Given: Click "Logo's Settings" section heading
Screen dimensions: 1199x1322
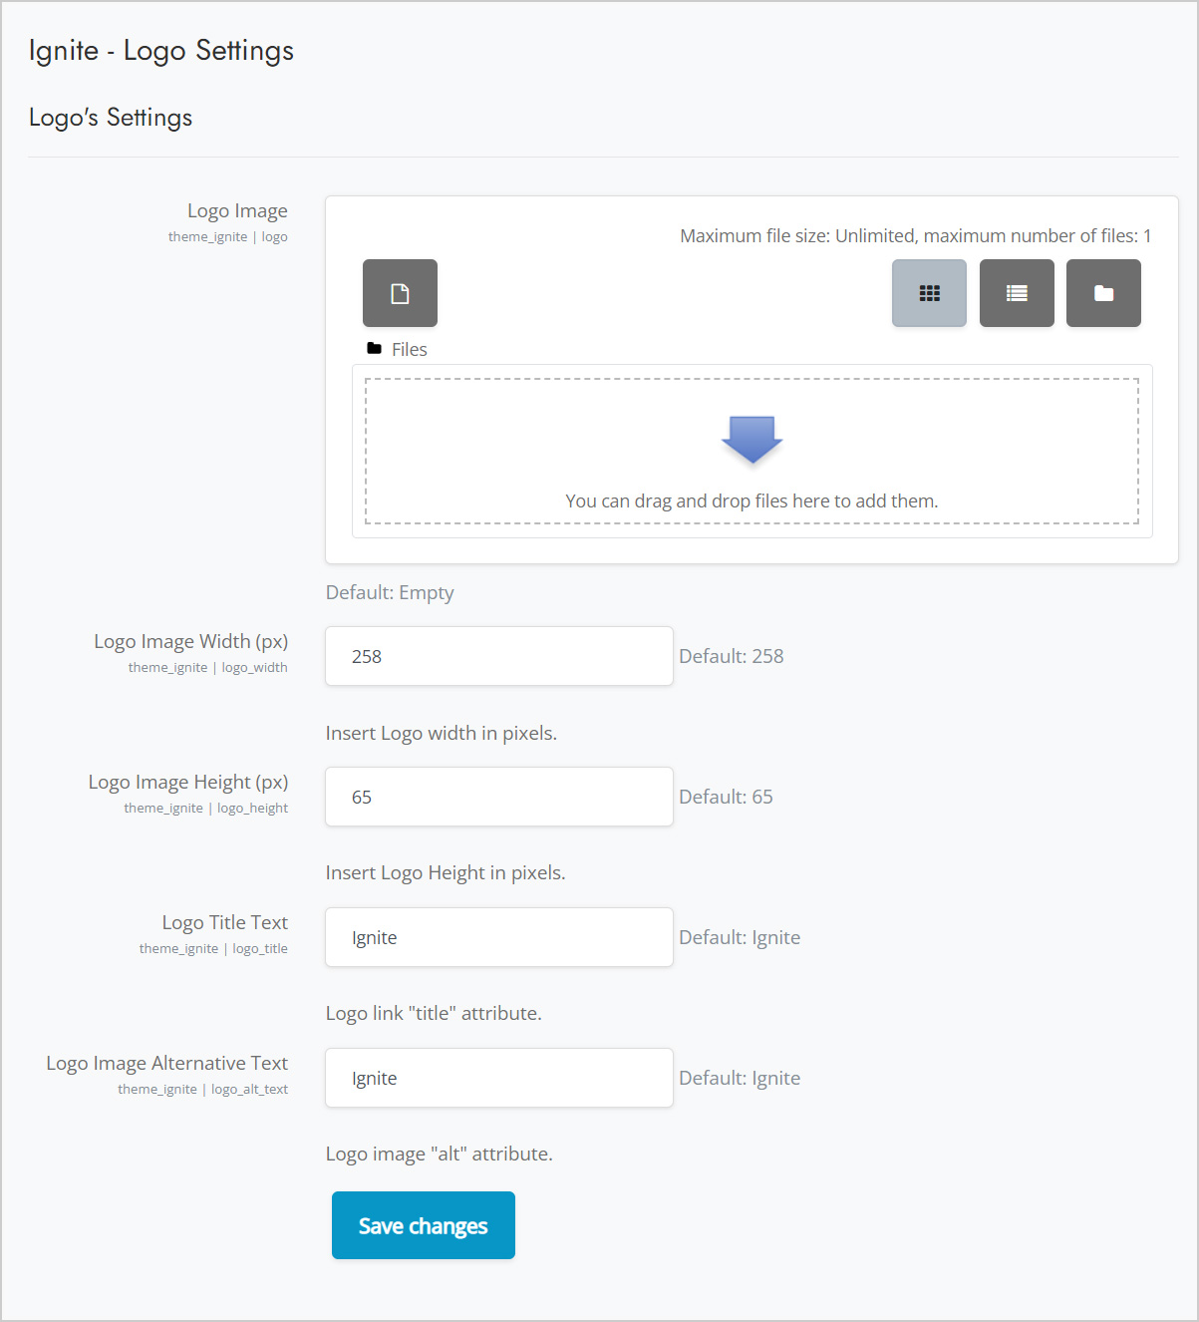Looking at the screenshot, I should [x=111, y=118].
